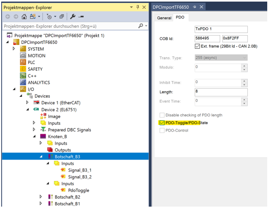Collapse the Knoten_B node
This screenshot has width=270, height=209.
[34, 136]
